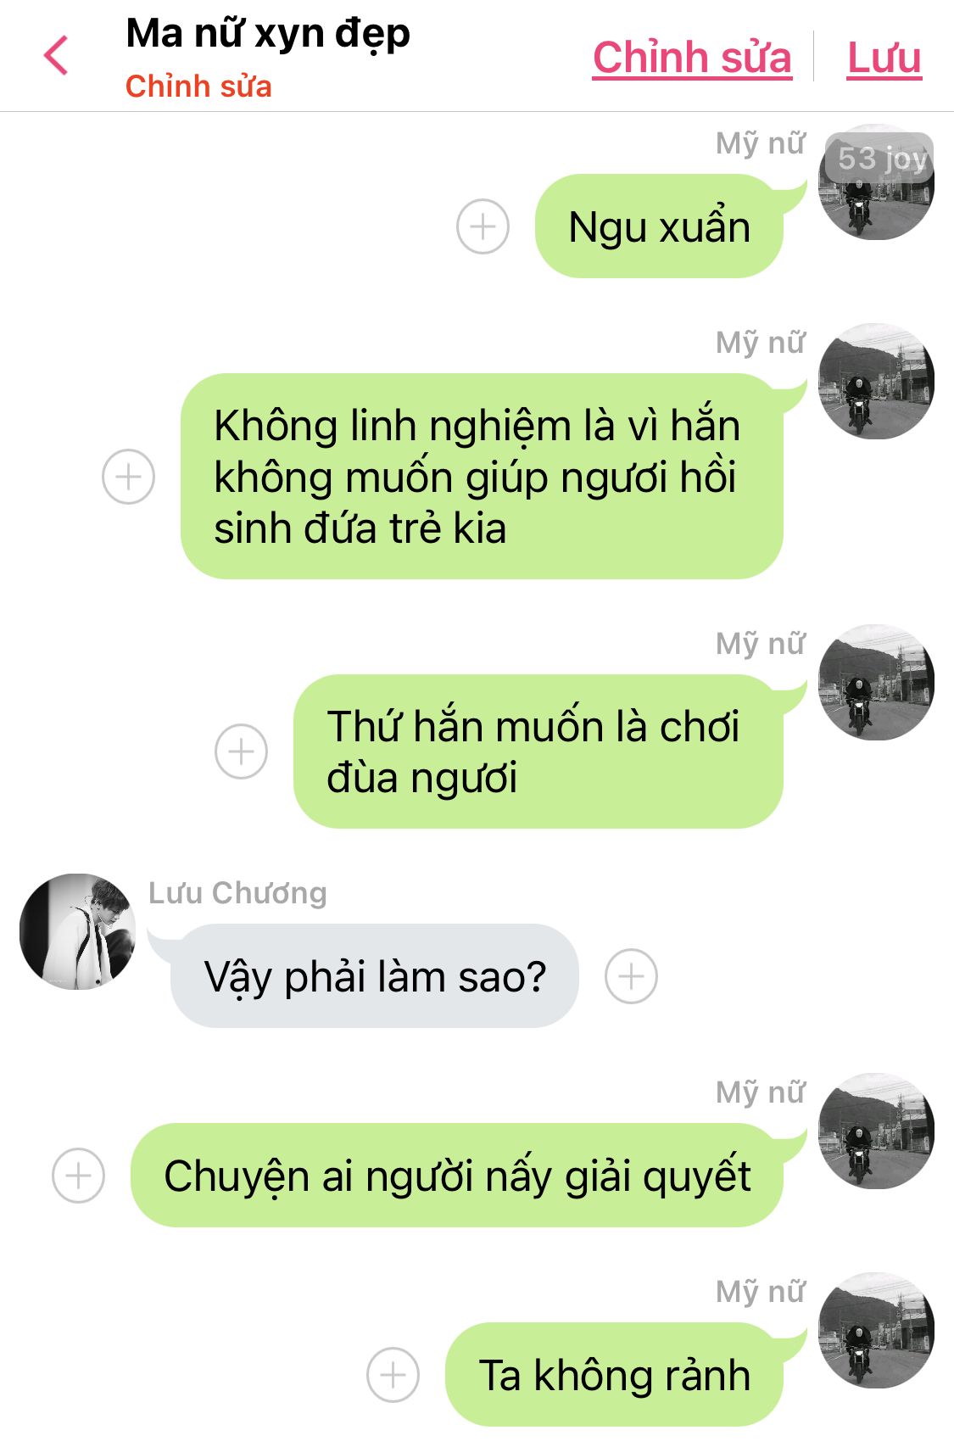
Task: Tap Mỹ nữ avatar beside "Thứ hắn muốn" message
Action: 876,682
